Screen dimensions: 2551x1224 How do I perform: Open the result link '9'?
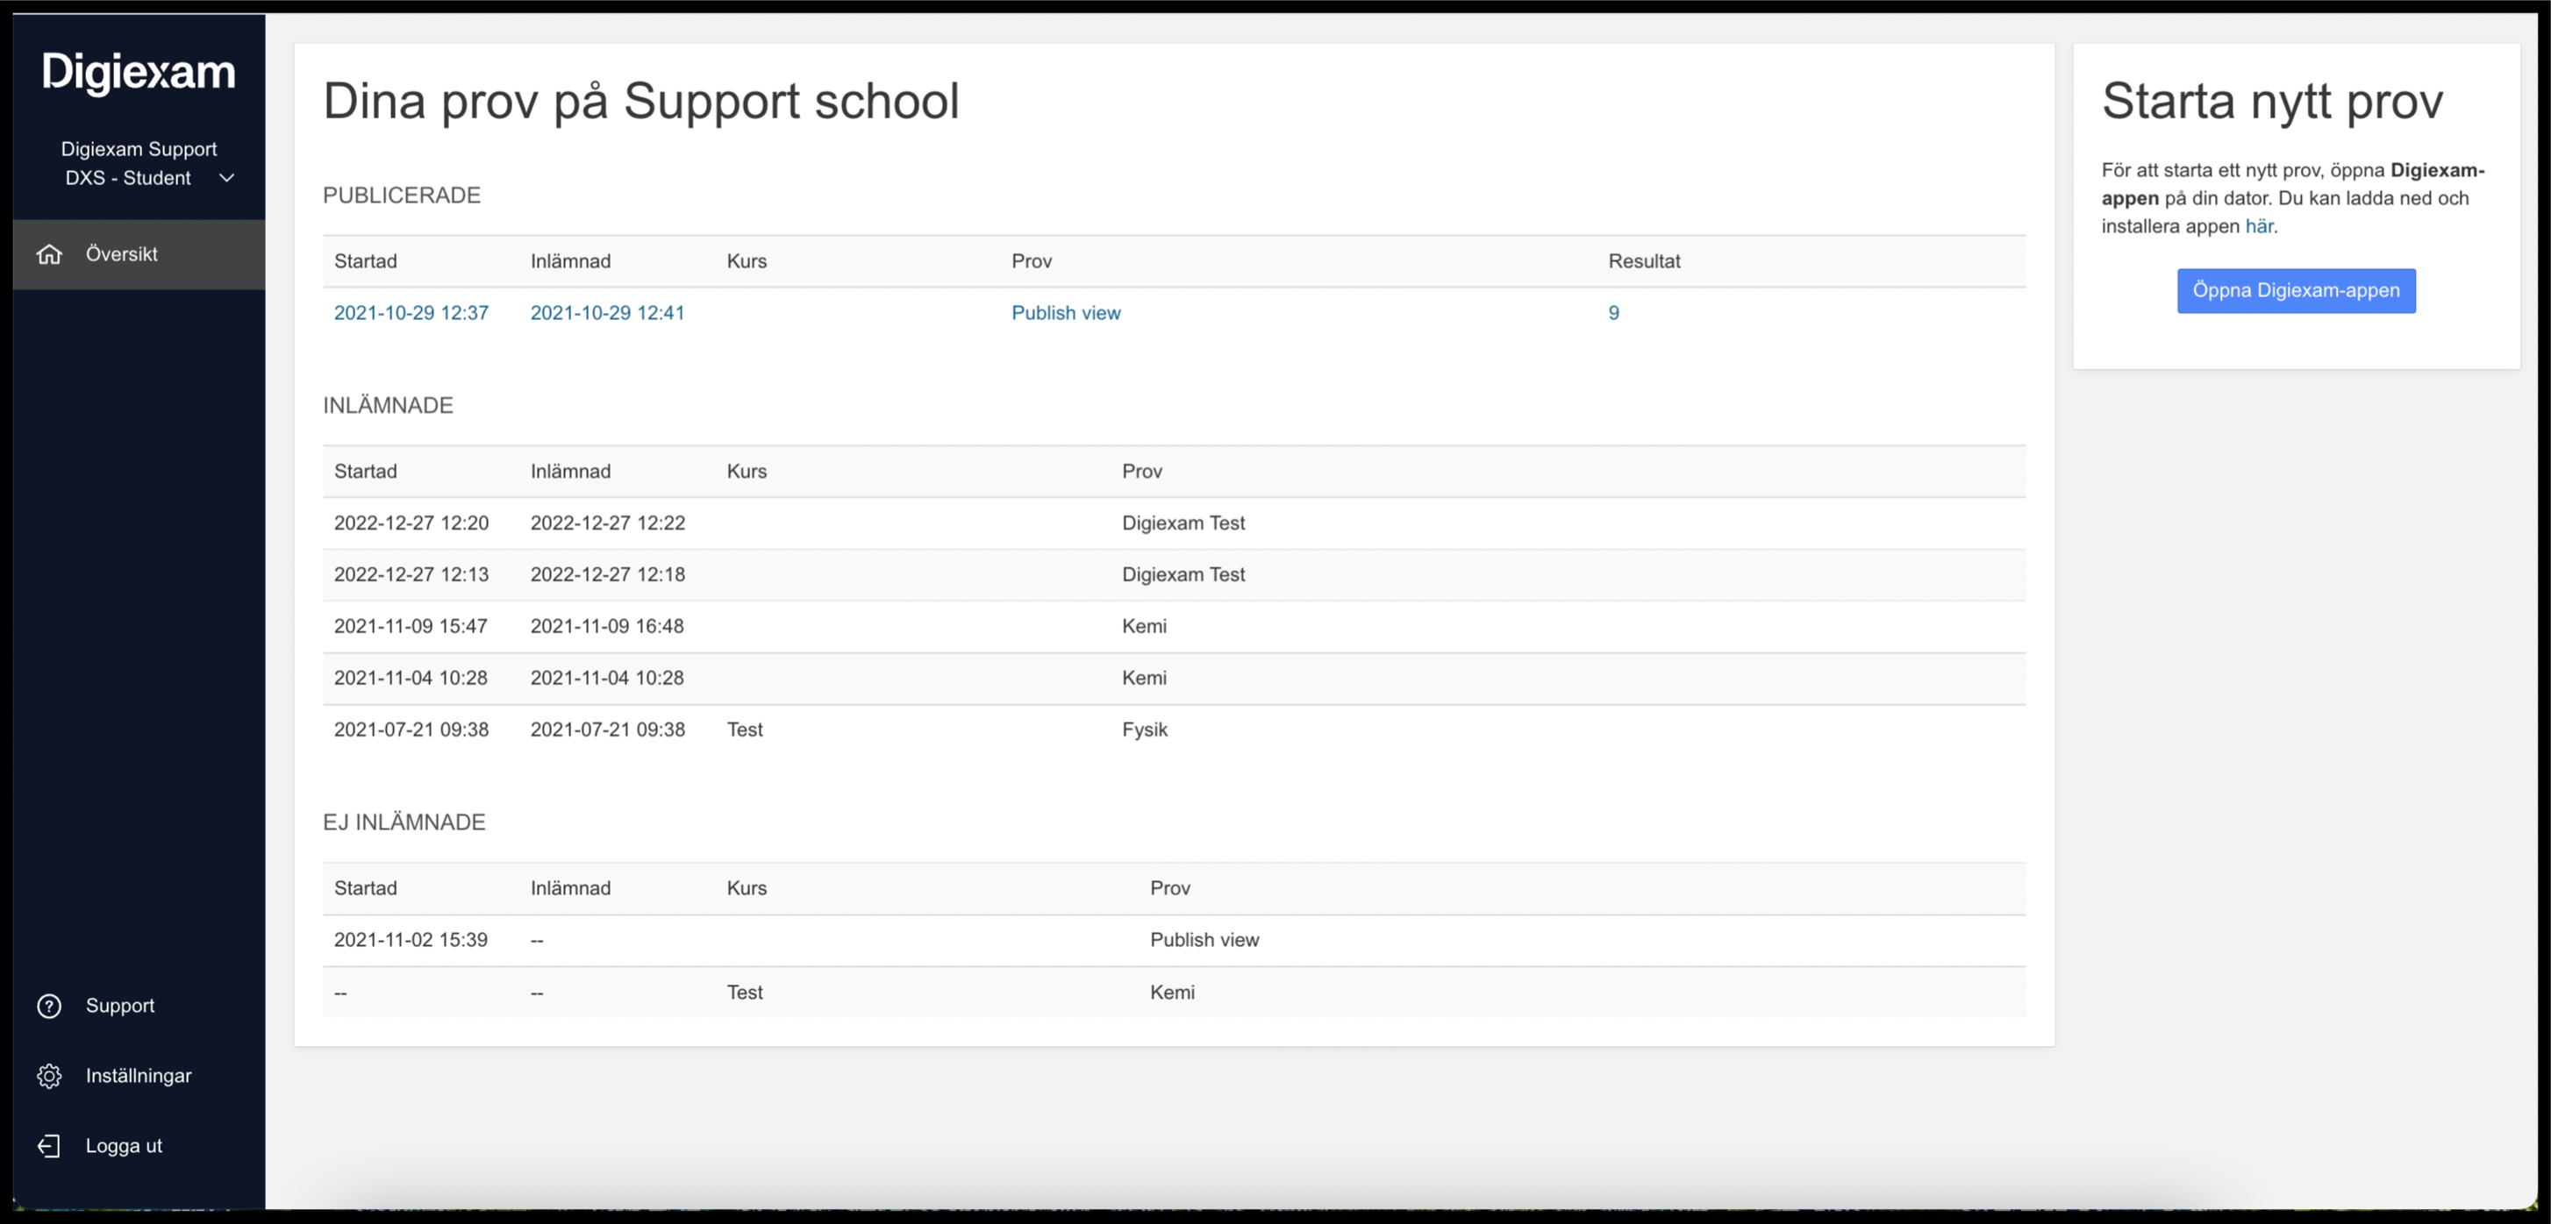click(x=1613, y=313)
